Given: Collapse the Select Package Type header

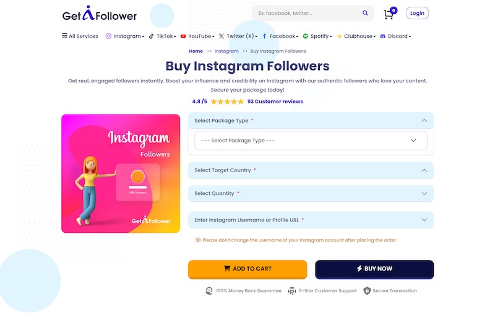Looking at the screenshot, I should [x=424, y=121].
